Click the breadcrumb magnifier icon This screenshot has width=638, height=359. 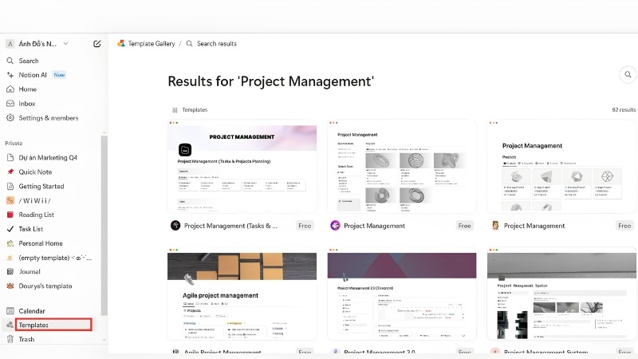click(x=189, y=43)
